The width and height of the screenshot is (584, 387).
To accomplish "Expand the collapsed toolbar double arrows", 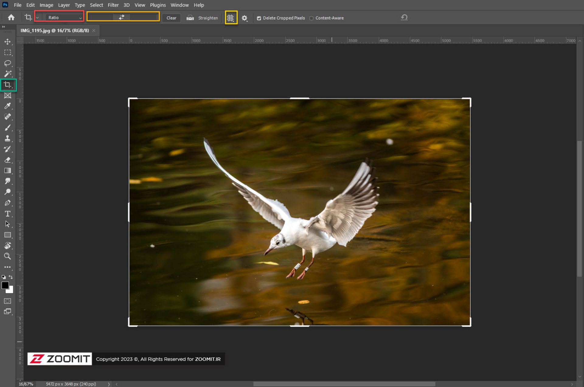I will click(x=3, y=27).
